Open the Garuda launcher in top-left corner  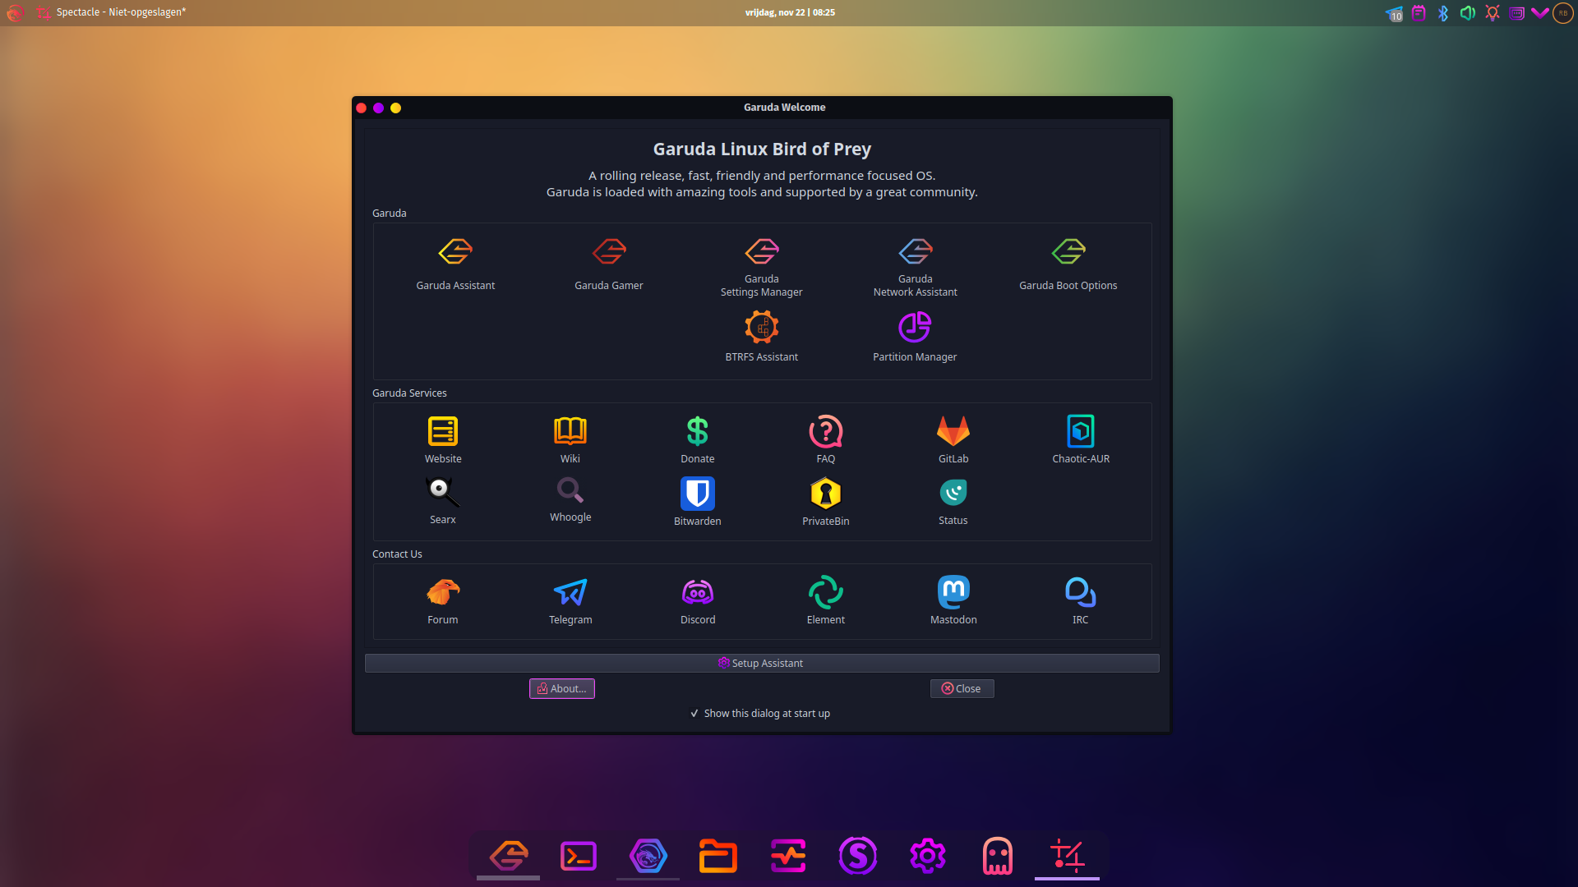(x=15, y=12)
